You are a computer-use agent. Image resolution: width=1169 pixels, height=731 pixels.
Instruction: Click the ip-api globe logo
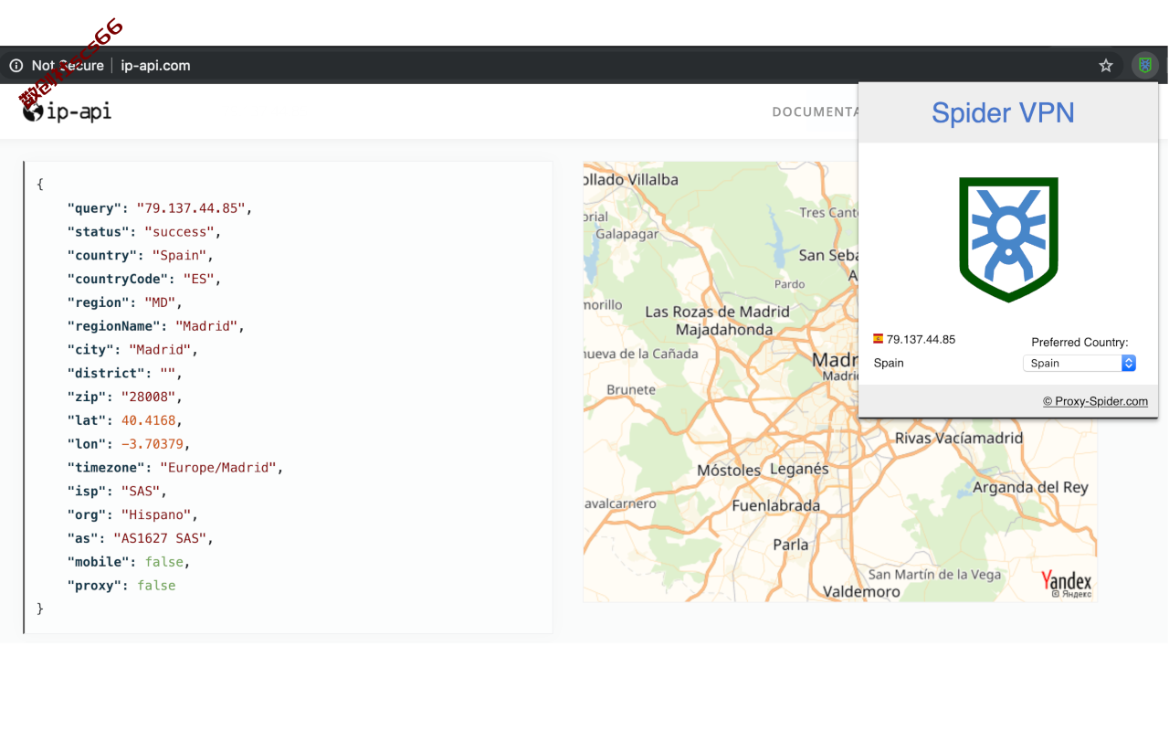tap(67, 111)
